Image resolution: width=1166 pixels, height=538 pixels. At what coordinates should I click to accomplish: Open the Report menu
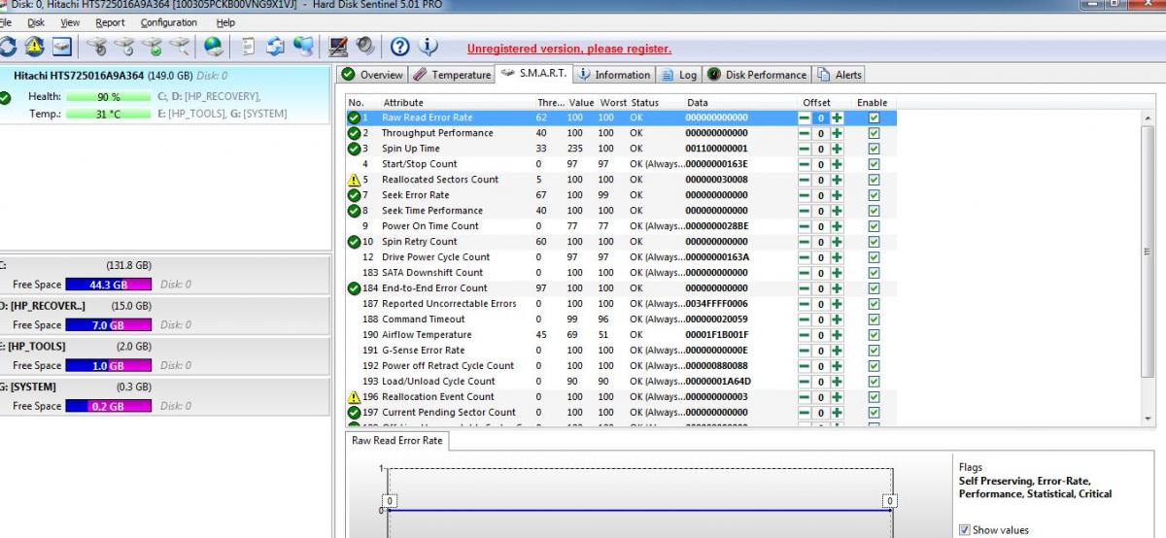[x=110, y=22]
